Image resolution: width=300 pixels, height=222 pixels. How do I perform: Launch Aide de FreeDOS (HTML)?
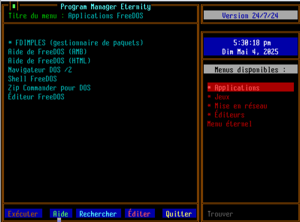[x=49, y=61]
